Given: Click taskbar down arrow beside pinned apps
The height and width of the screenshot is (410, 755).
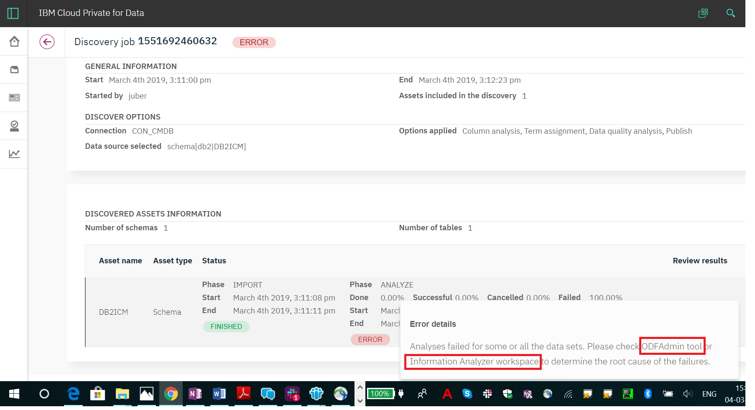Looking at the screenshot, I should 360,401.
